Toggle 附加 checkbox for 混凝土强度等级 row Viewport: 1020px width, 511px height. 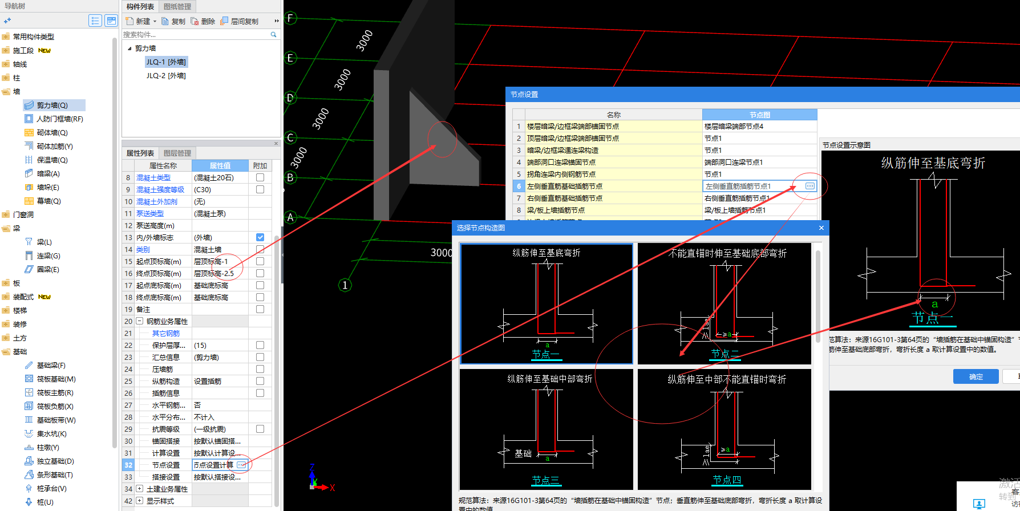[x=260, y=189]
